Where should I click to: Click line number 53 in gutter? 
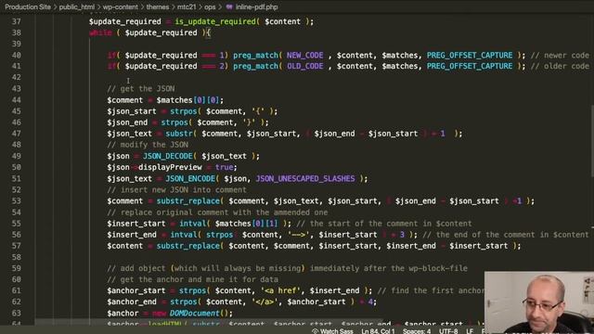tap(17, 201)
